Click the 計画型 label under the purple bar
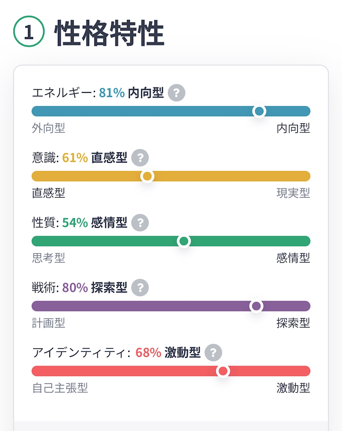The width and height of the screenshot is (342, 431). pos(48,323)
